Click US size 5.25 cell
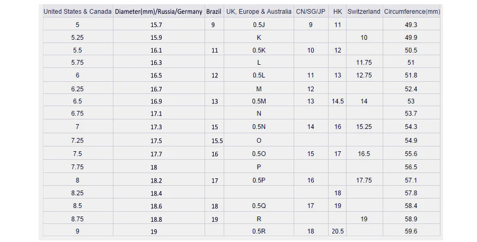This screenshot has height=242, width=477. (x=77, y=38)
